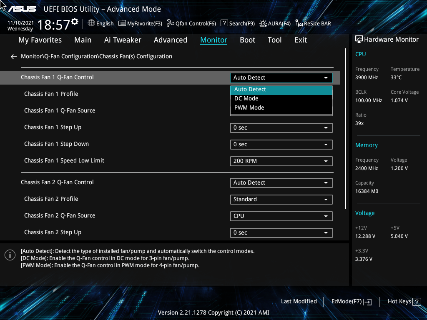Click Chassis Fan 1 Q-Fan Control label
Screen dimensions: 427x320
(57, 77)
